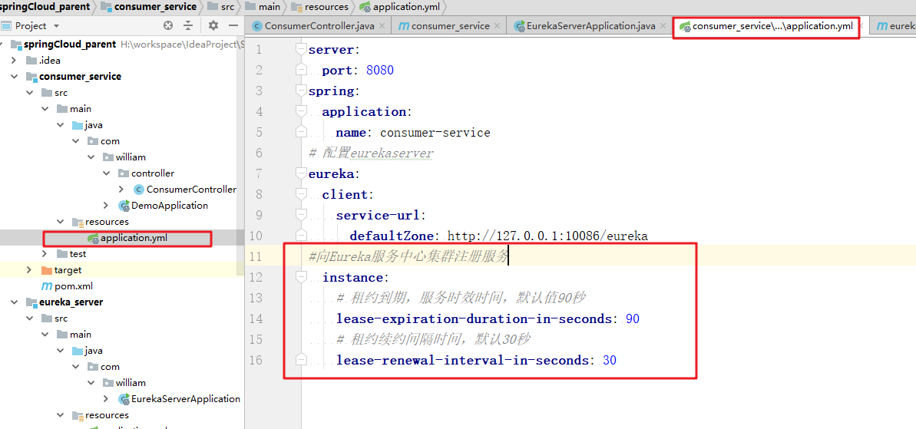Select the consumer_service module folder icon
Viewport: 916px width, 429px height.
tap(31, 77)
